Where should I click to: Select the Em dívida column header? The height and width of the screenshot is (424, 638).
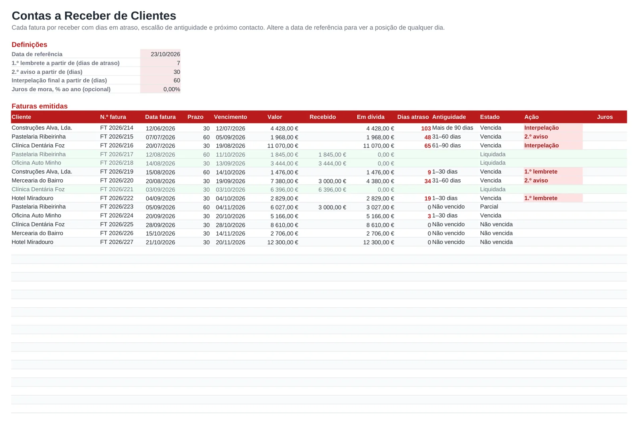tap(370, 117)
